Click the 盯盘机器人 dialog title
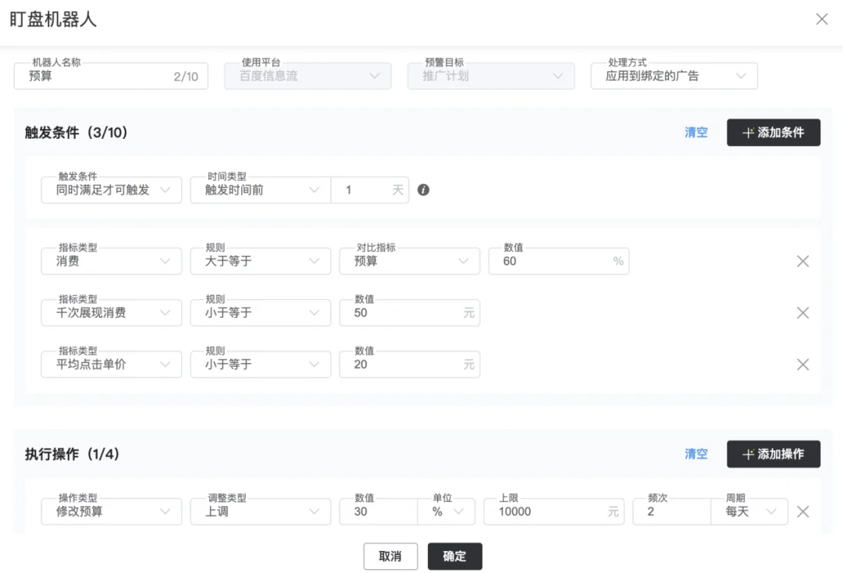Viewport: 843px width, 573px height. click(x=53, y=20)
